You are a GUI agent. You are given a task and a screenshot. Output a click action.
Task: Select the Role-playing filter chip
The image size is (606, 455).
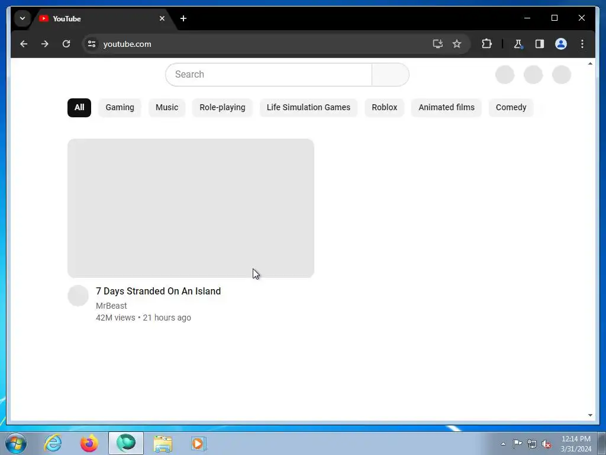(223, 108)
